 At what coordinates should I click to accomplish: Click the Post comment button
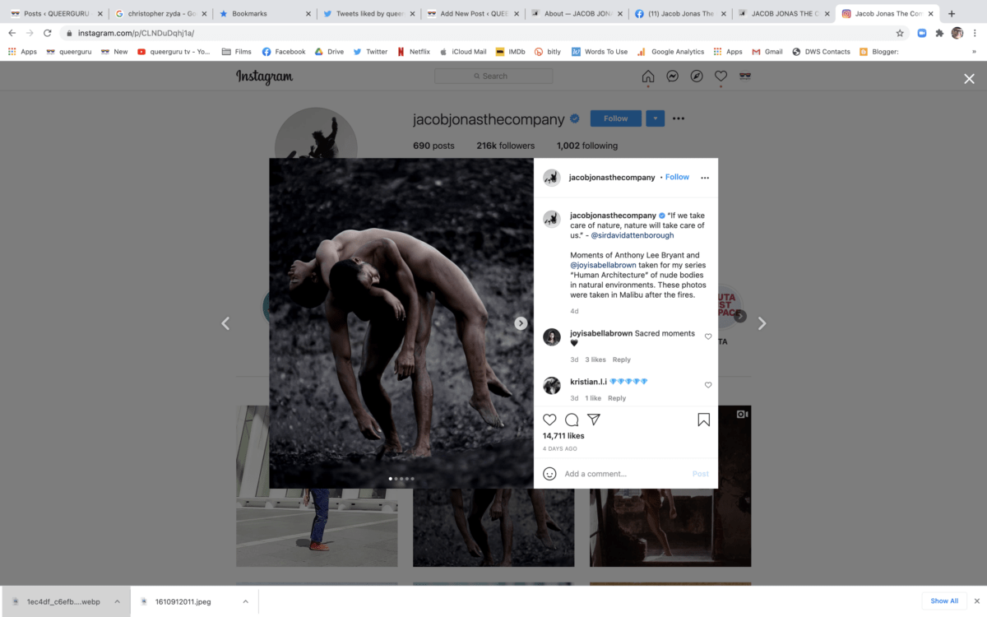701,474
